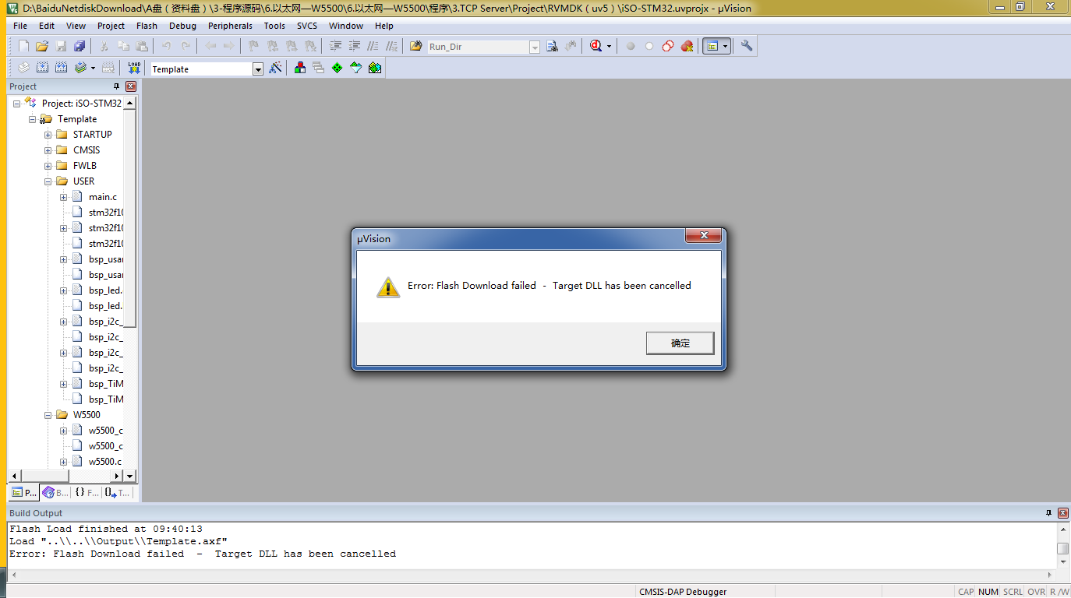Open the Flash menu
The height and width of the screenshot is (598, 1071).
point(147,26)
